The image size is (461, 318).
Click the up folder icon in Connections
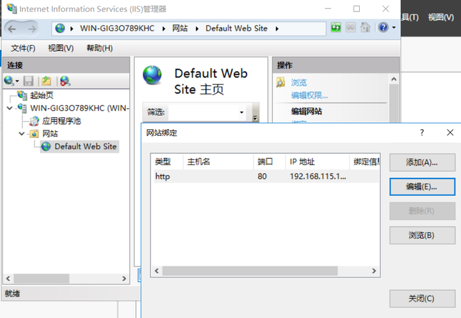point(47,81)
